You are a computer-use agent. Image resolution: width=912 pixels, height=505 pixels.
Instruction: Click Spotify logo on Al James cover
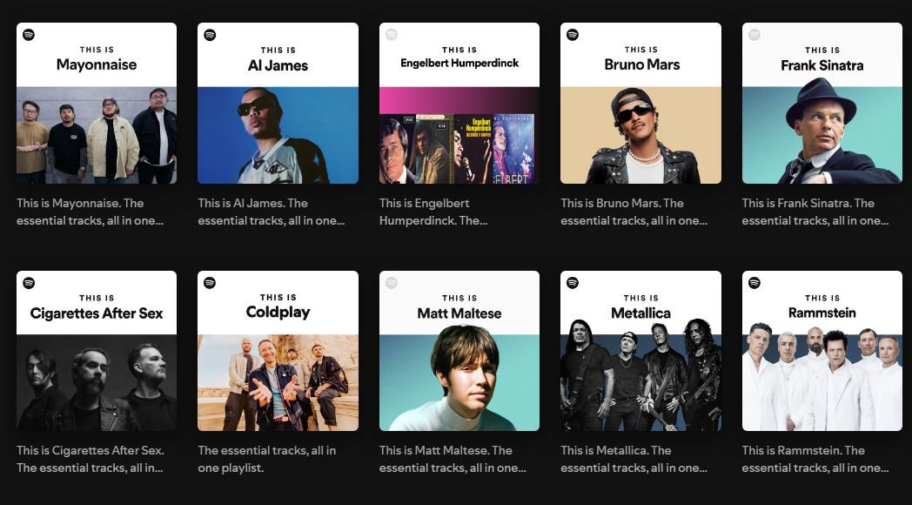(210, 35)
